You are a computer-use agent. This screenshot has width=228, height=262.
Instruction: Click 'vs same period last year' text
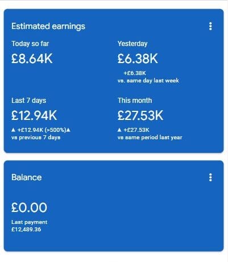pos(150,138)
